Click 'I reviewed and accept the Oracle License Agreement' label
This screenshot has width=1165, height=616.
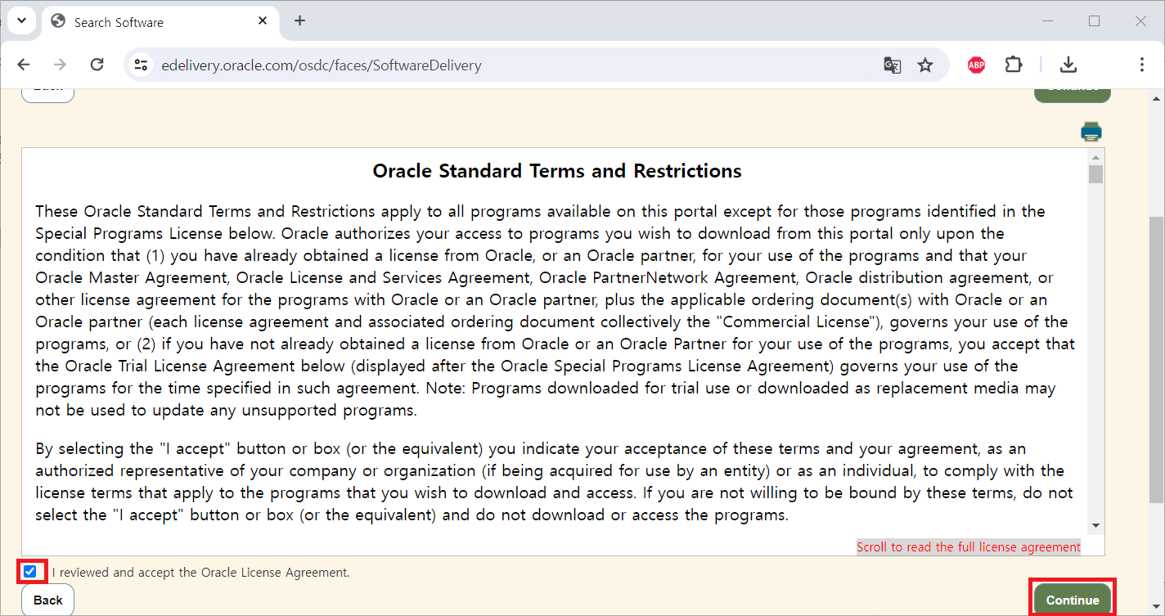200,573
